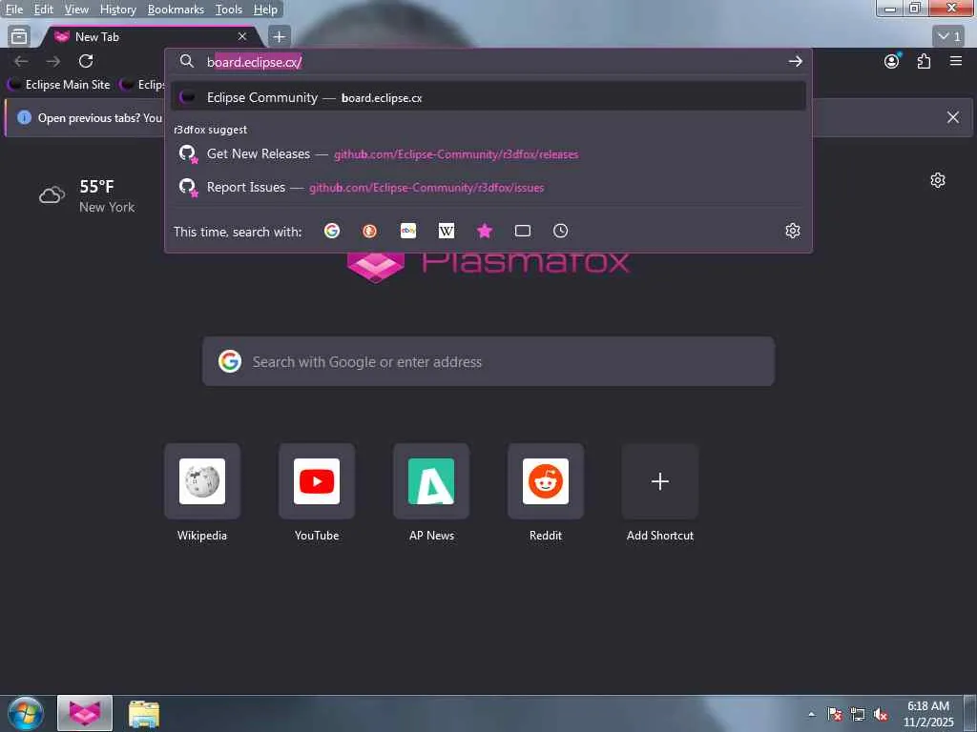Click the network tray icon
This screenshot has height=732, width=977.
click(858, 715)
